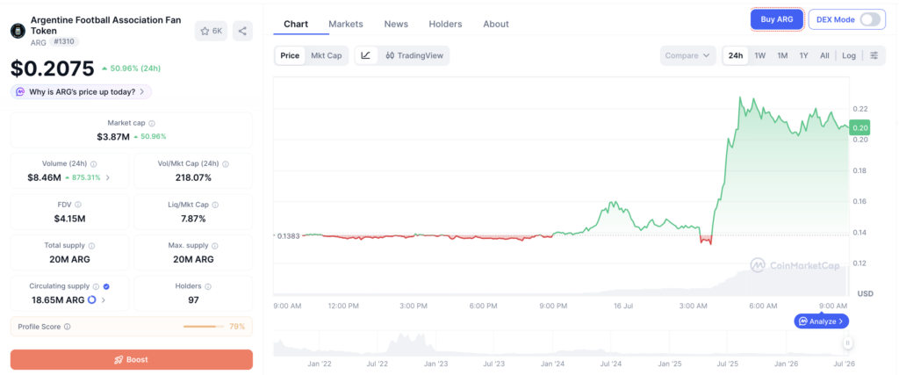Switch to the Markets tab
This screenshot has width=899, height=375.
coord(346,24)
